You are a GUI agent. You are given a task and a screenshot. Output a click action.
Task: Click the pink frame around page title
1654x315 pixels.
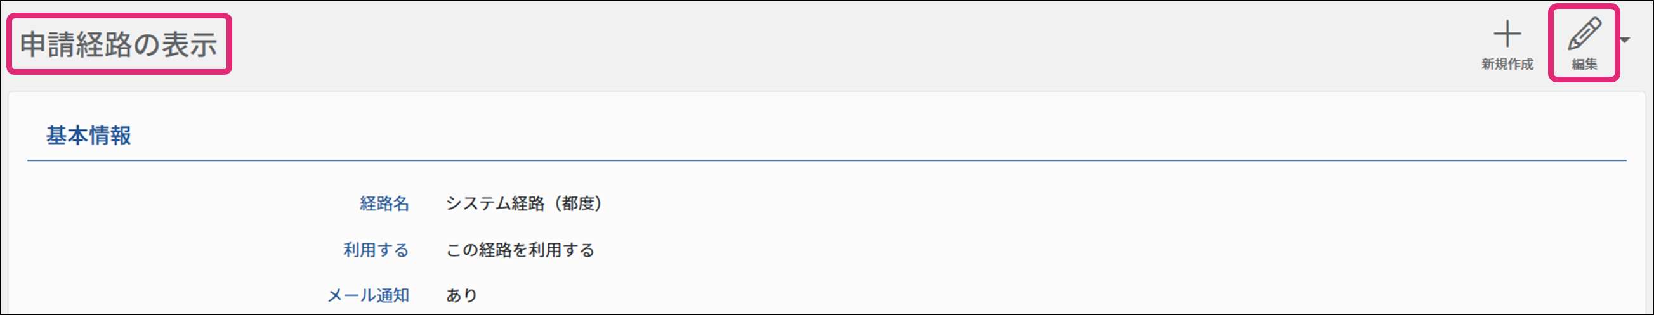click(x=119, y=15)
